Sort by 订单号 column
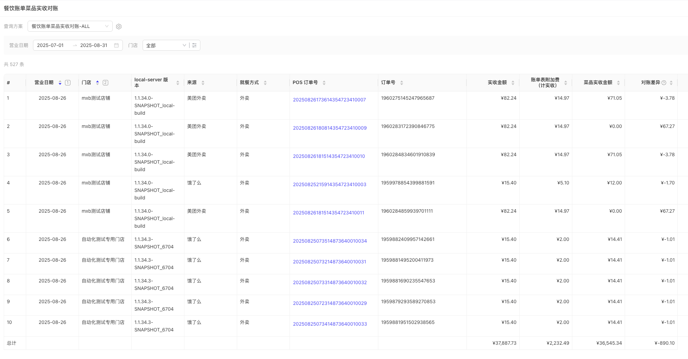 [x=402, y=83]
